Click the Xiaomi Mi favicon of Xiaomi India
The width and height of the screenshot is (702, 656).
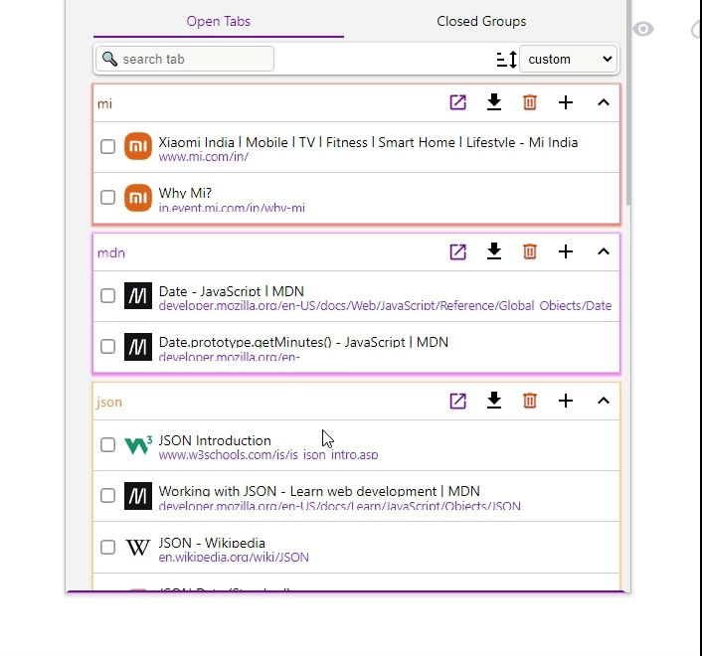pos(138,146)
